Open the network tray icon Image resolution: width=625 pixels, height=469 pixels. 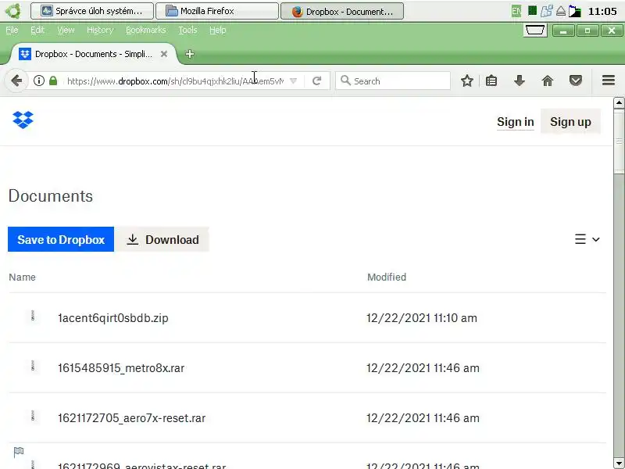pyautogui.click(x=546, y=11)
